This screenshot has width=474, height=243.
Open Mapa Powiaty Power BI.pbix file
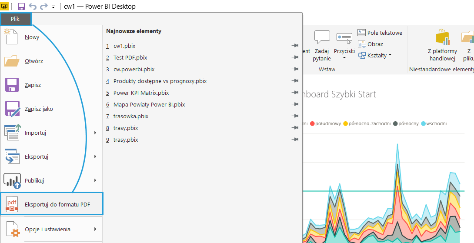coord(149,104)
